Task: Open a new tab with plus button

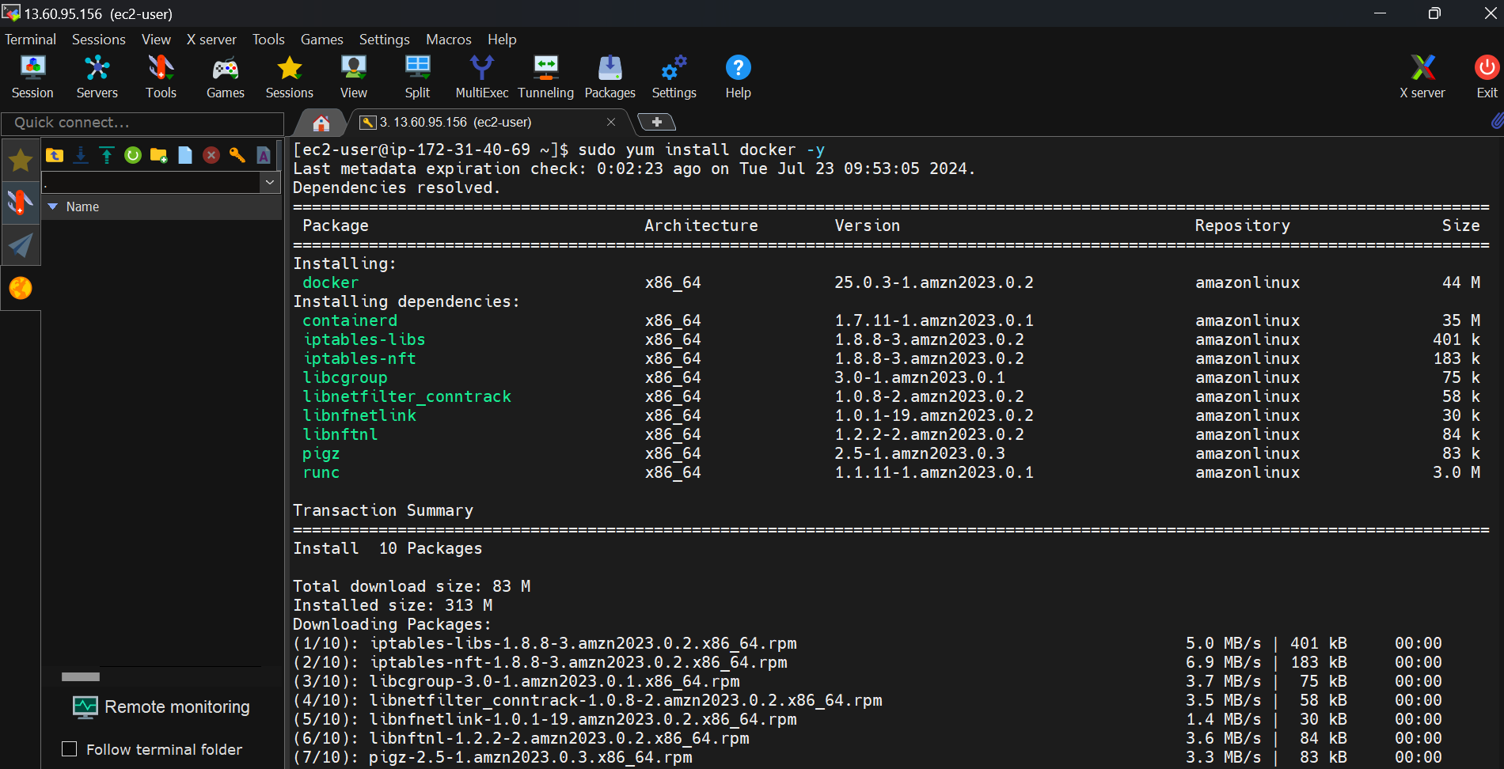Action: [656, 122]
